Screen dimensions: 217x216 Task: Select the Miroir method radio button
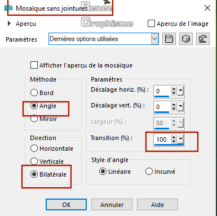34,119
